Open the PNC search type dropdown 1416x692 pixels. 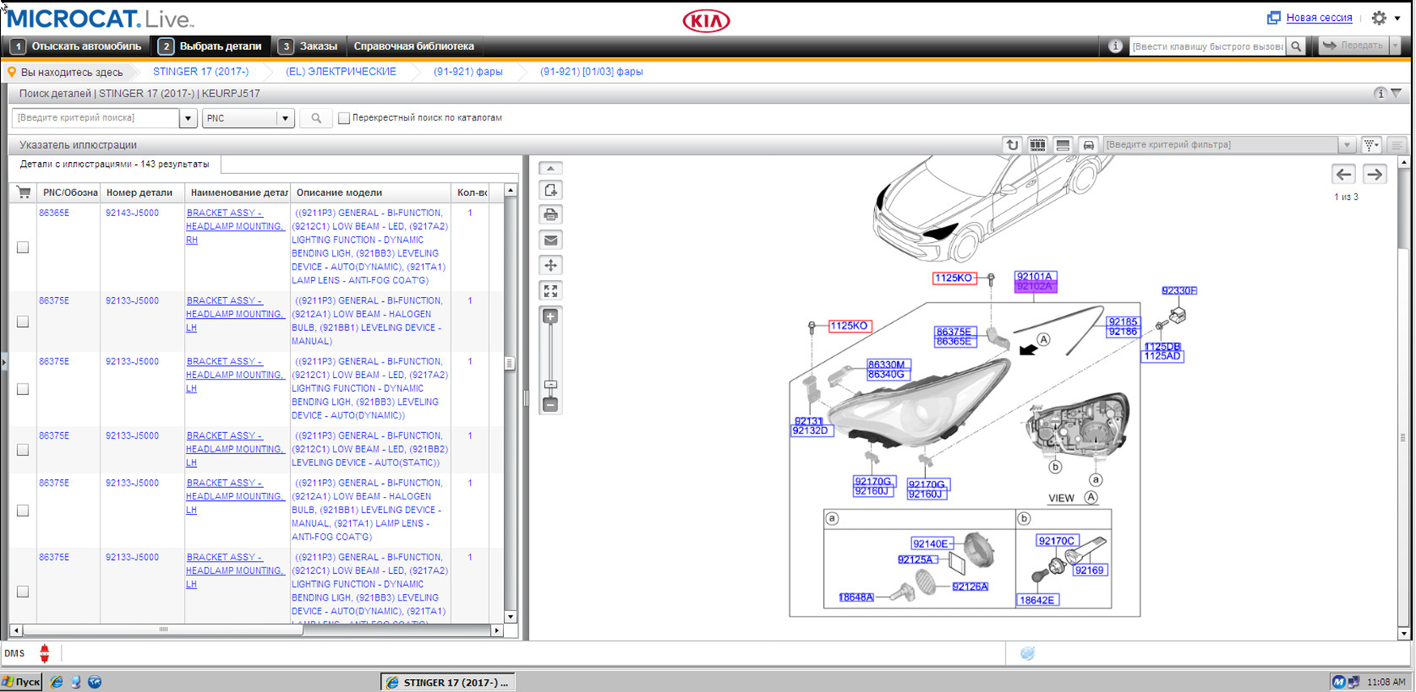[284, 118]
